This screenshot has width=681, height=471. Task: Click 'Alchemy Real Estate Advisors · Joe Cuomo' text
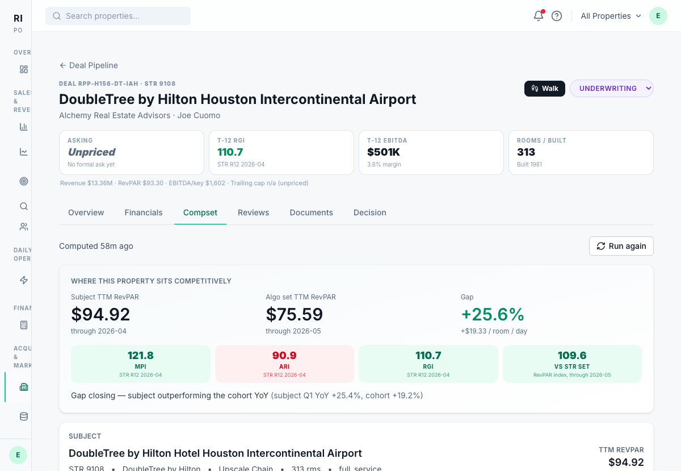[x=140, y=115]
